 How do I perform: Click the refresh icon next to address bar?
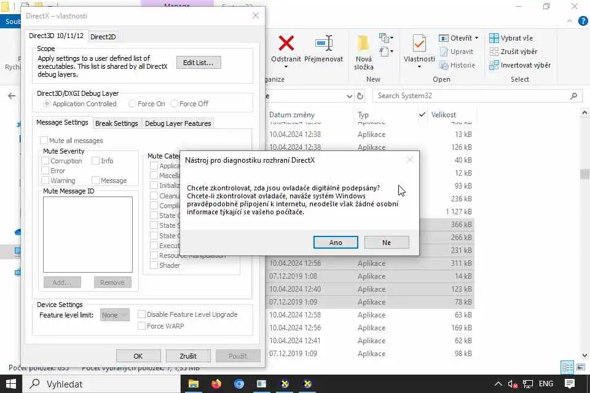point(360,96)
